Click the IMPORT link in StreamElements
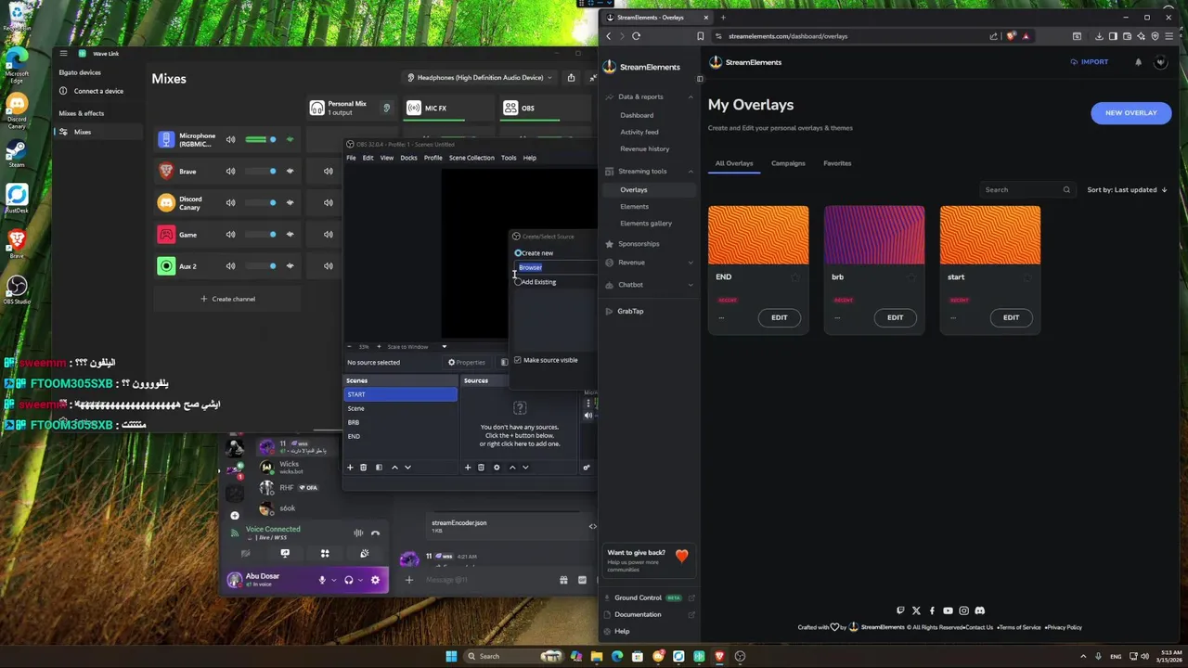The height and width of the screenshot is (668, 1188). click(1089, 62)
